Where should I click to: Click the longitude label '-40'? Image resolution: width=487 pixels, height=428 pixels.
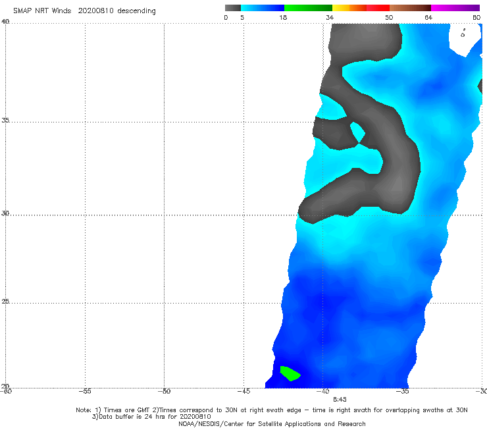[322, 391]
